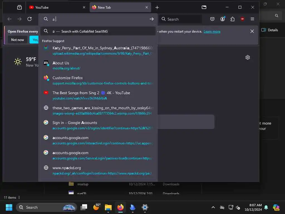Switch to the YouTube tab
285x214 pixels.
[57, 7]
